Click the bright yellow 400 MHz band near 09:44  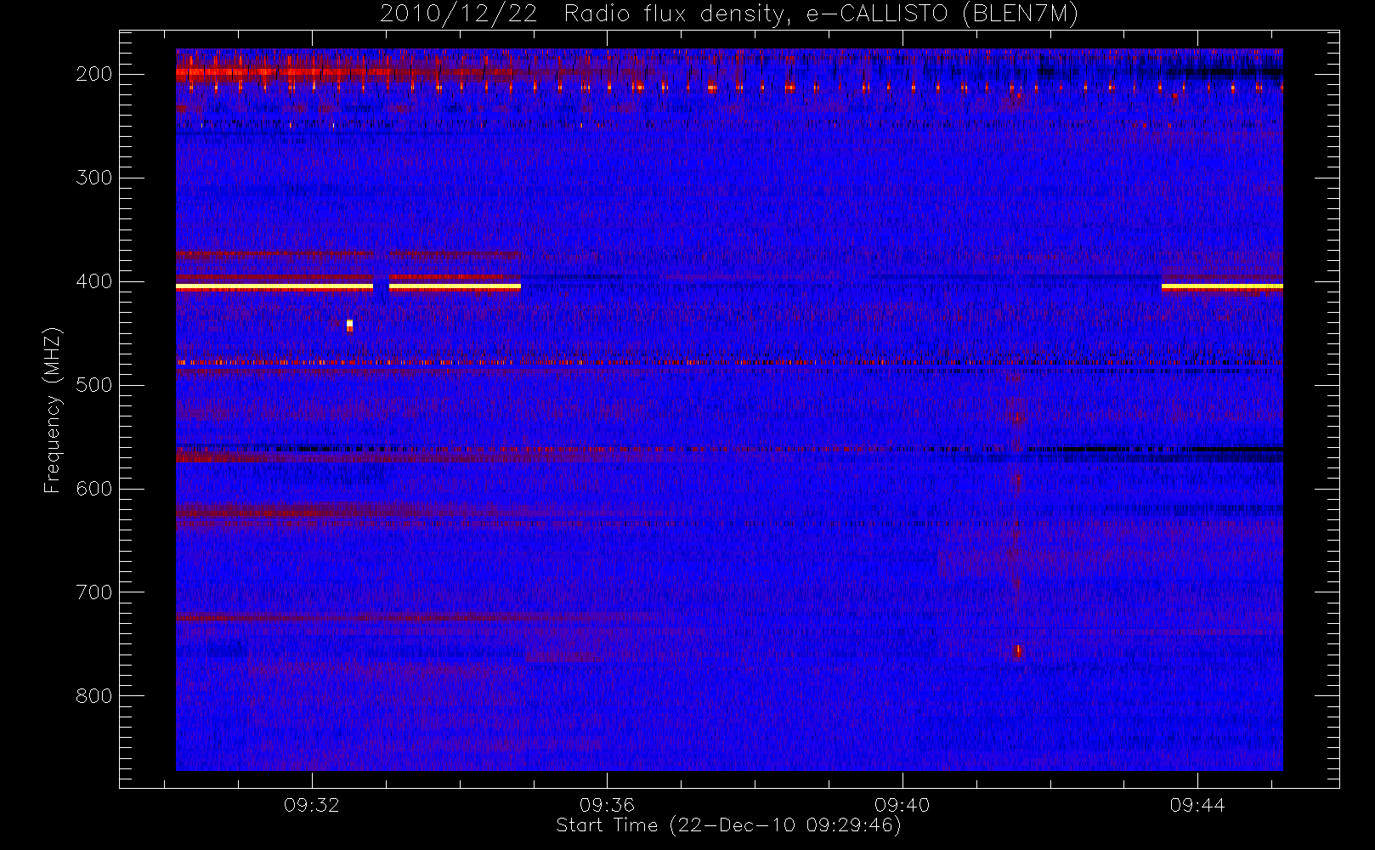tap(1222, 287)
